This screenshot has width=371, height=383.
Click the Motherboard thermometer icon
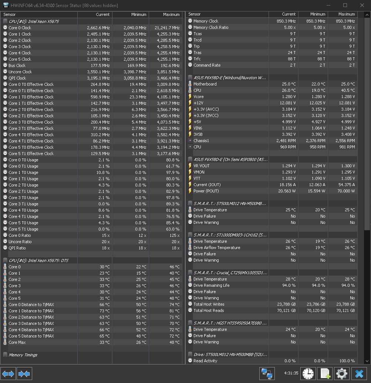190,84
